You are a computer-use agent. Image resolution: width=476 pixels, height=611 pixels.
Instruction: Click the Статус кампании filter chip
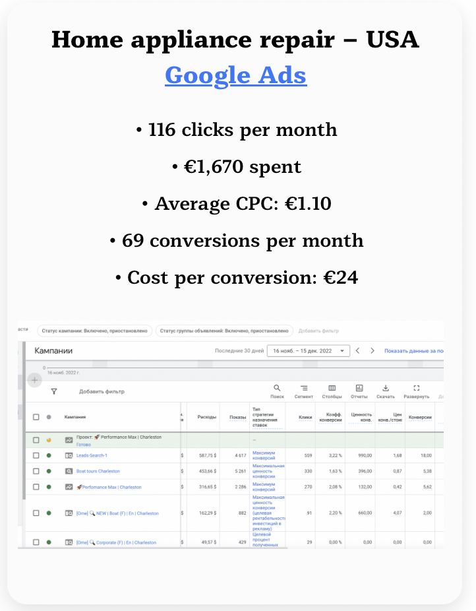94,331
